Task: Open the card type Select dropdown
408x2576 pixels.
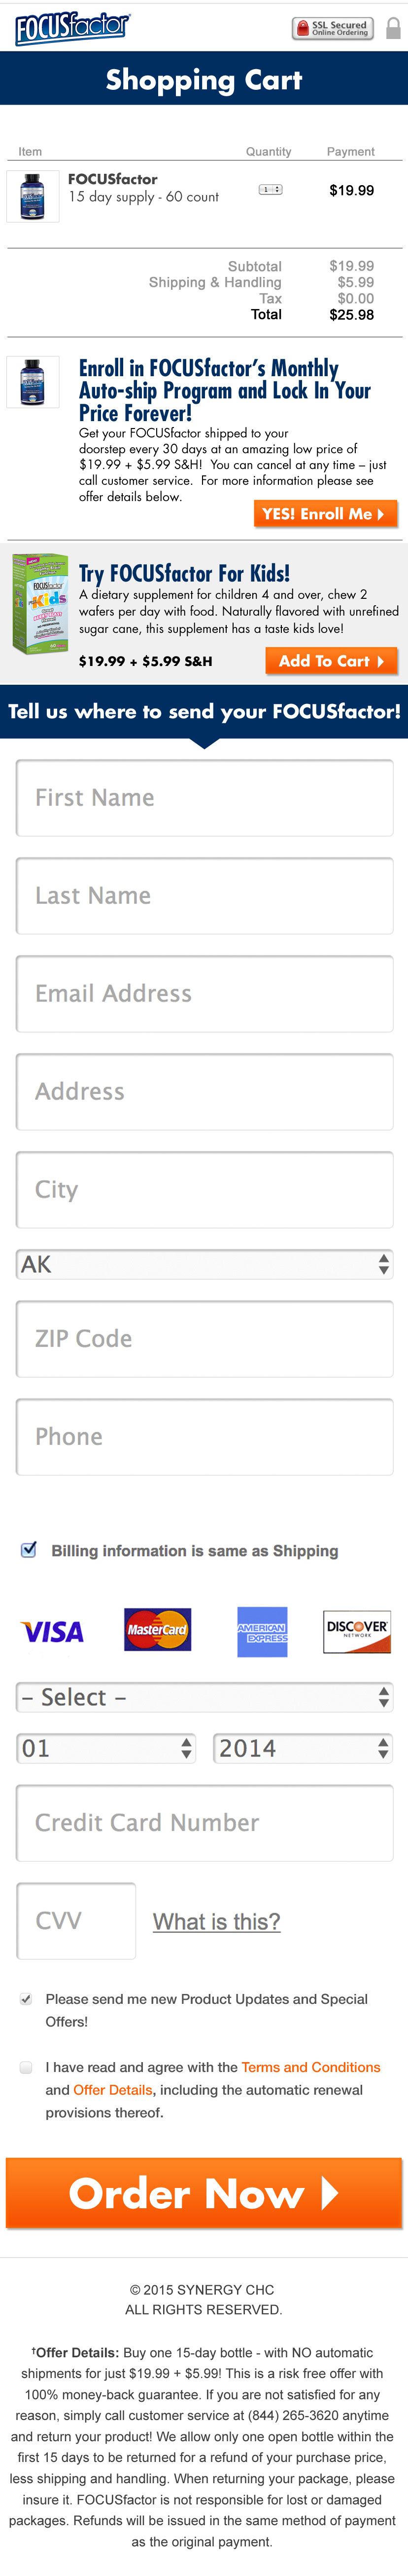Action: coord(204,1697)
